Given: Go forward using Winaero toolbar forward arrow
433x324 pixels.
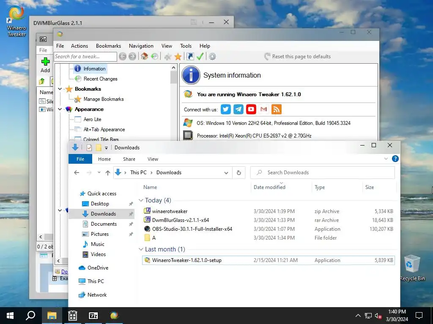Looking at the screenshot, I should pos(132,57).
